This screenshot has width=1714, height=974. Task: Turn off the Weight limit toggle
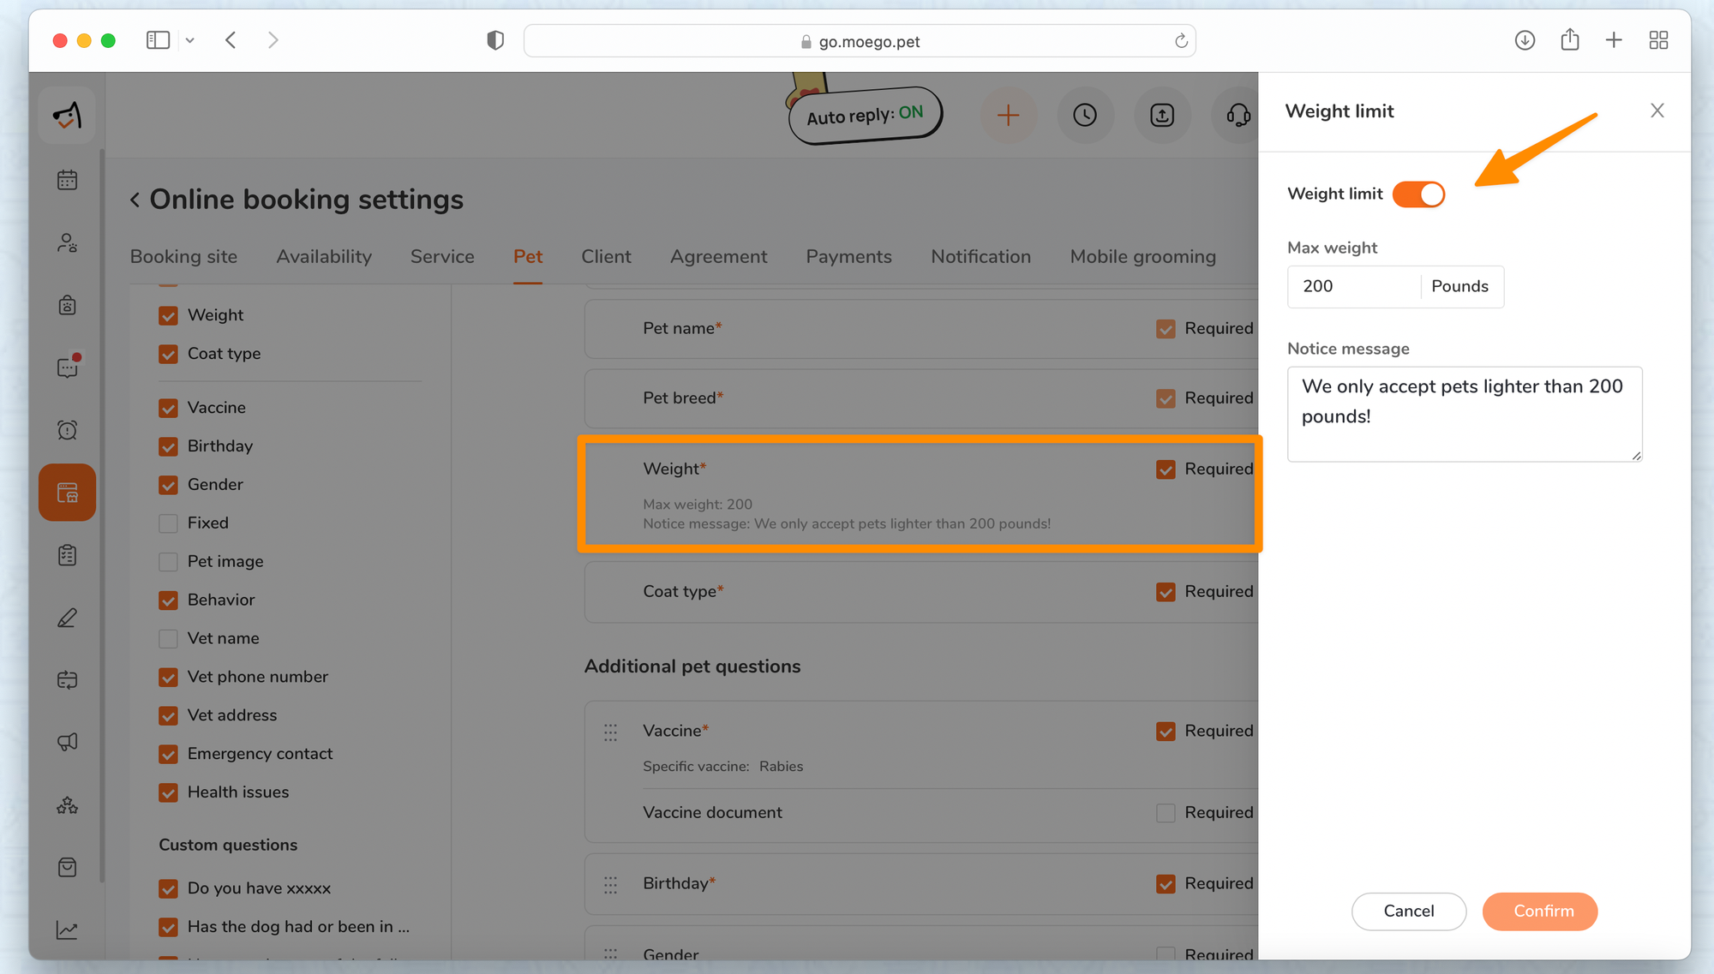1418,194
